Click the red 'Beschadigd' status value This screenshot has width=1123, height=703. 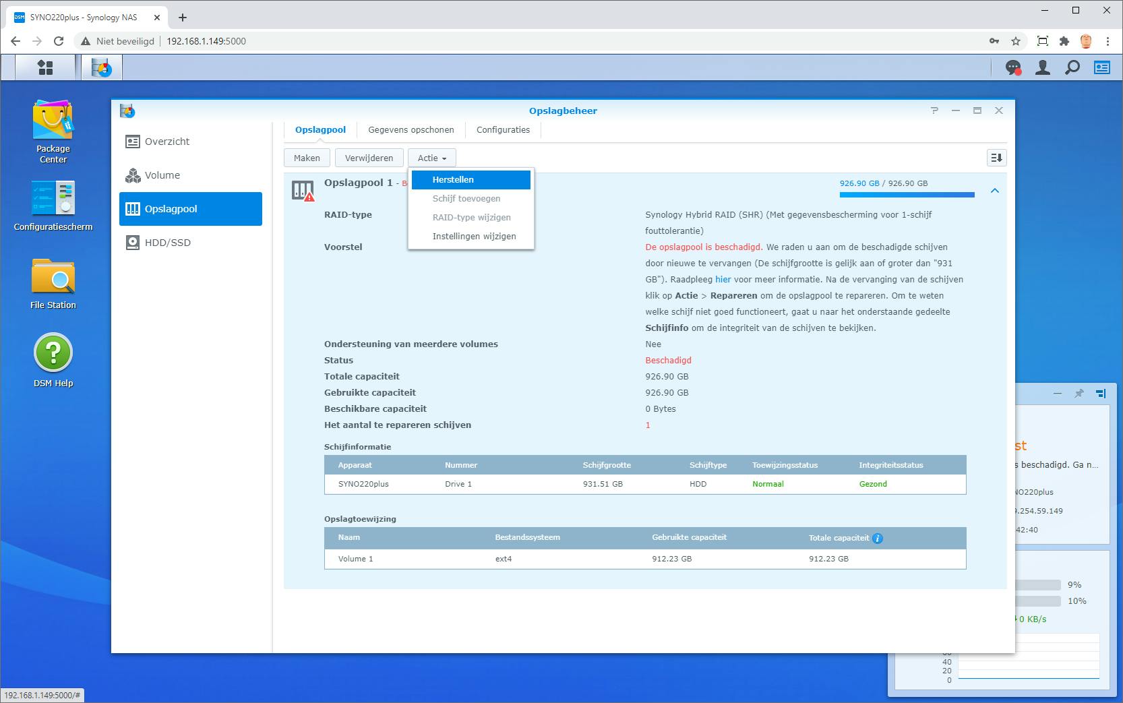668,361
